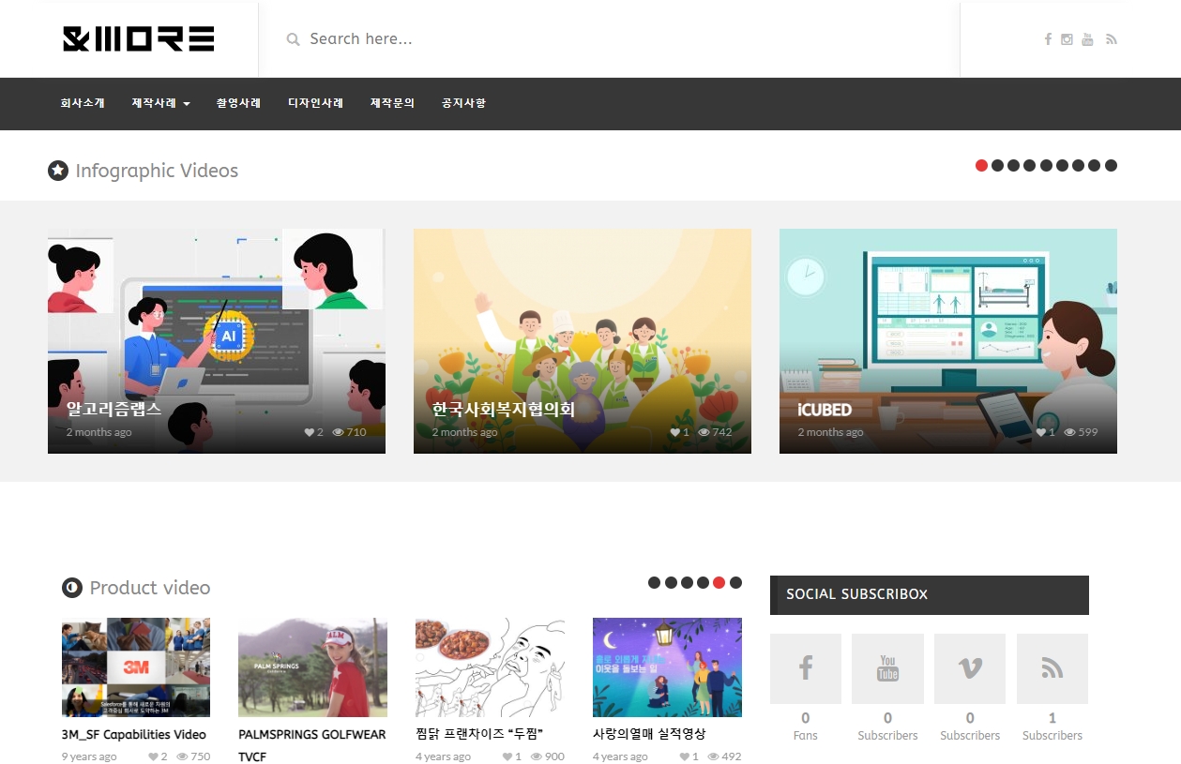Click the star icon beside Infographic Videos
Image resolution: width=1181 pixels, height=764 pixels.
[58, 171]
